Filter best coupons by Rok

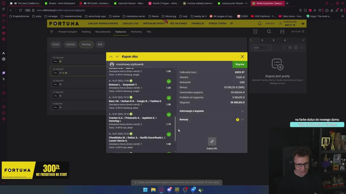click(100, 44)
